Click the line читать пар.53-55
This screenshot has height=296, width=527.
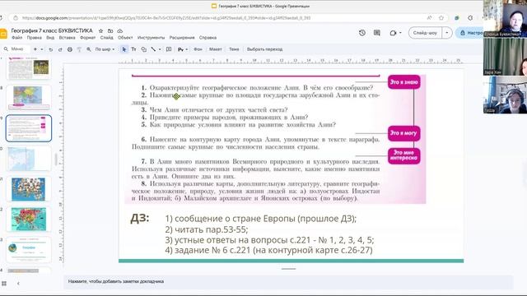pyautogui.click(x=207, y=229)
